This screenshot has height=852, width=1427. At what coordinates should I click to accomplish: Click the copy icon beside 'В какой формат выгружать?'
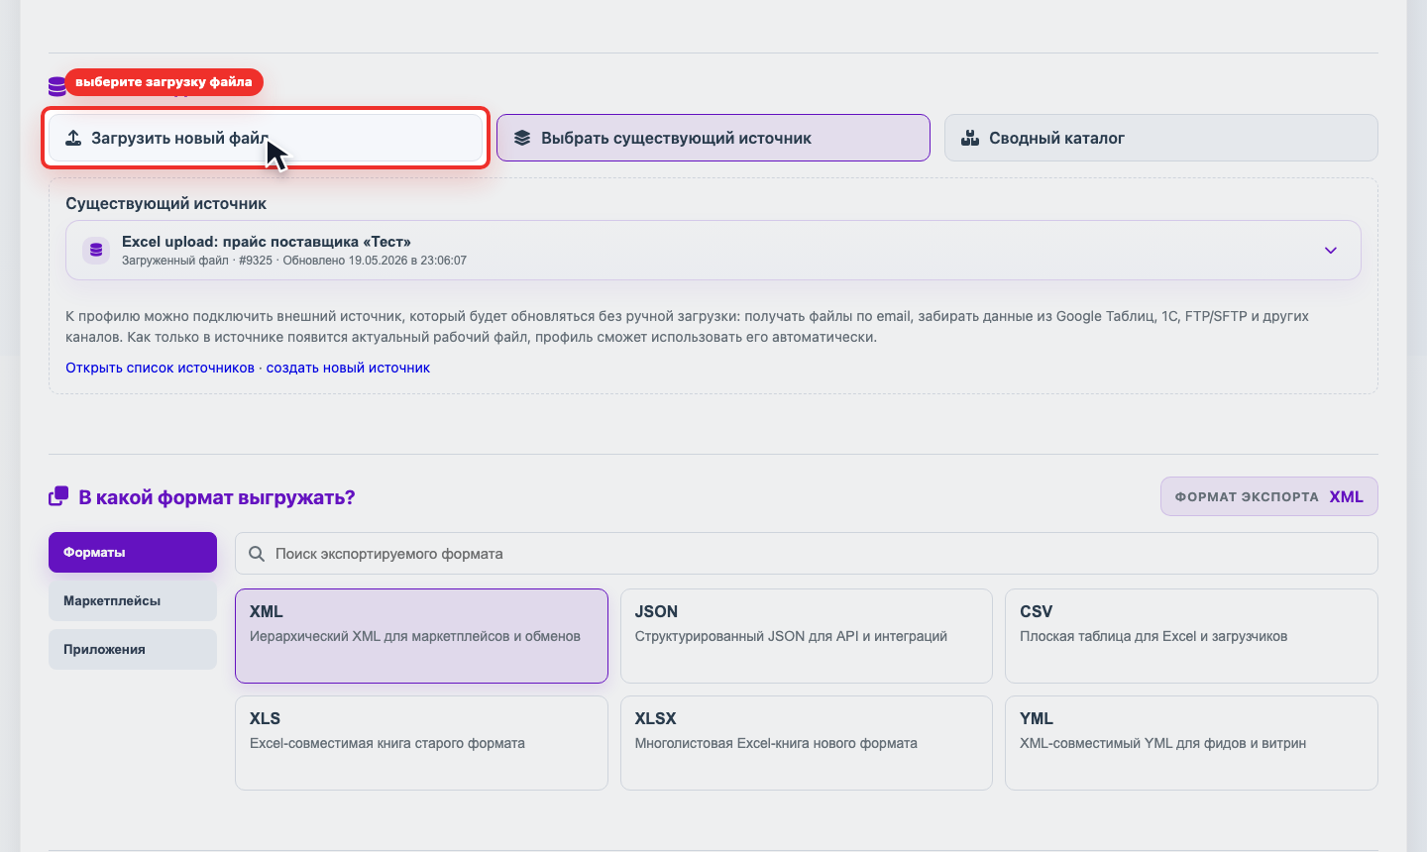(58, 496)
